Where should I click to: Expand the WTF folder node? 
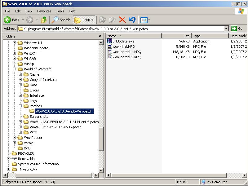(x=20, y=132)
